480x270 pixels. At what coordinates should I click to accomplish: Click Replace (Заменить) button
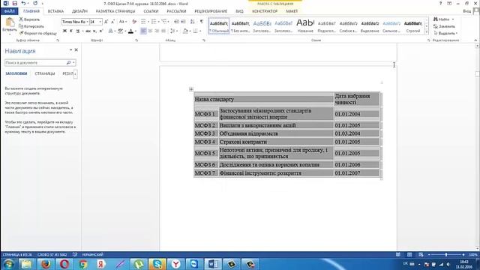444,26
